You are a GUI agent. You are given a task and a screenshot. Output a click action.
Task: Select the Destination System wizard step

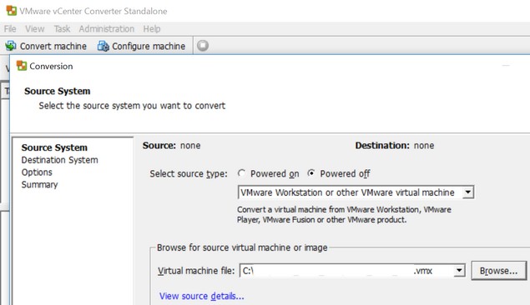point(60,160)
